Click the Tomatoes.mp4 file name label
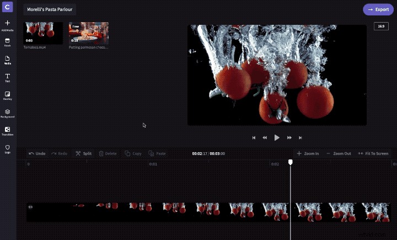 click(35, 47)
